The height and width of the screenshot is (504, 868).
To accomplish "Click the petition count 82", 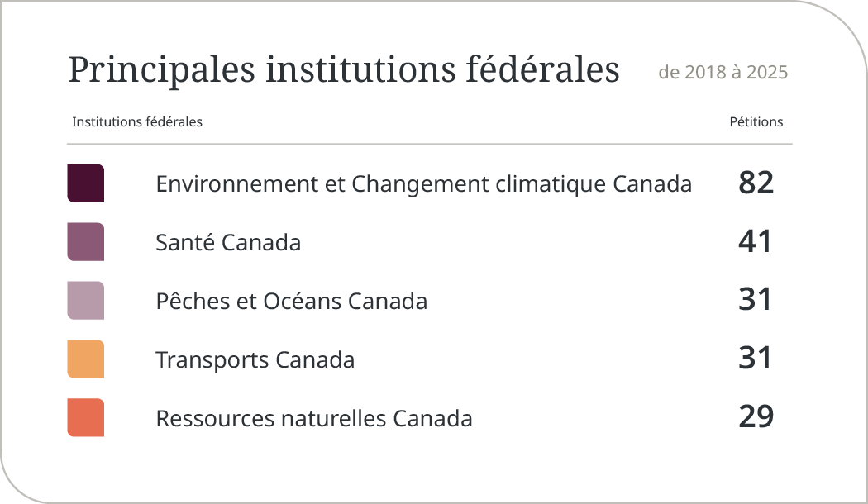I will 756,183.
